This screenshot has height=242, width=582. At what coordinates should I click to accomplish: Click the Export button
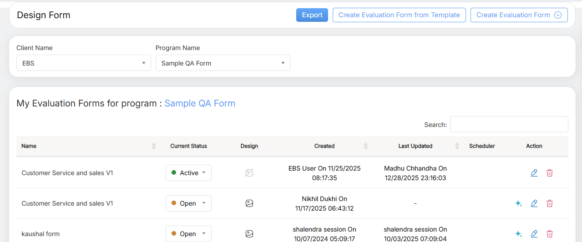tap(312, 15)
